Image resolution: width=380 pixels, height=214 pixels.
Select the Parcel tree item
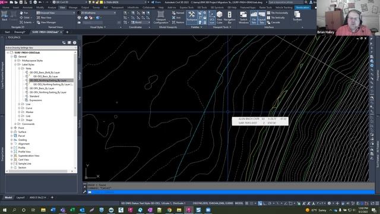pos(21,136)
